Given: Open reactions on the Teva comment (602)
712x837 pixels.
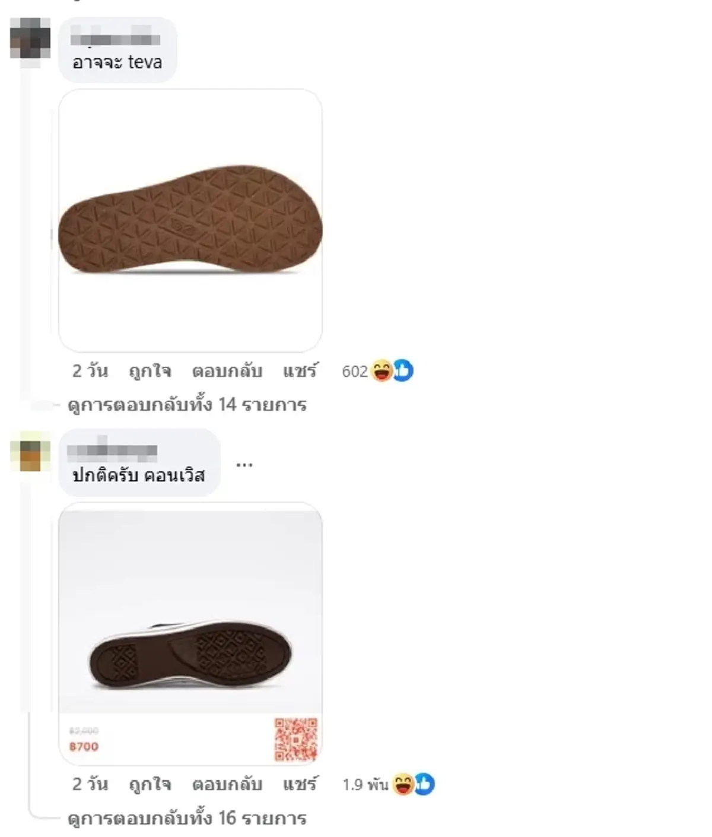Looking at the screenshot, I should [x=377, y=371].
